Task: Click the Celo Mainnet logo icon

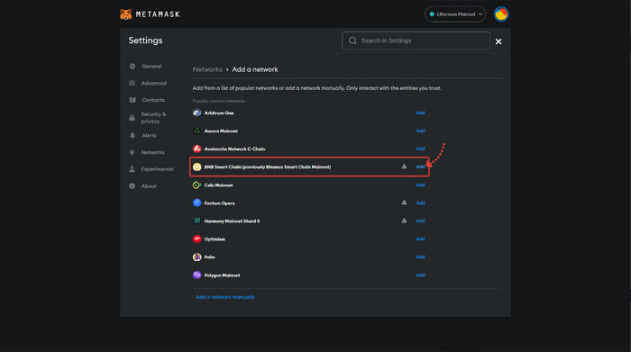Action: [x=197, y=185]
